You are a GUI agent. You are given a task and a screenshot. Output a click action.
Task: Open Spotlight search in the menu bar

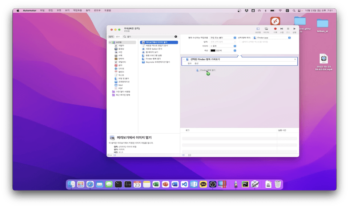pyautogui.click(x=294, y=11)
